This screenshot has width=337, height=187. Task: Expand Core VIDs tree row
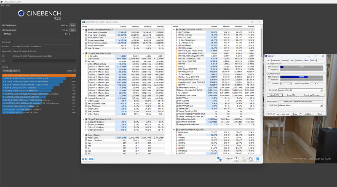coord(86,56)
